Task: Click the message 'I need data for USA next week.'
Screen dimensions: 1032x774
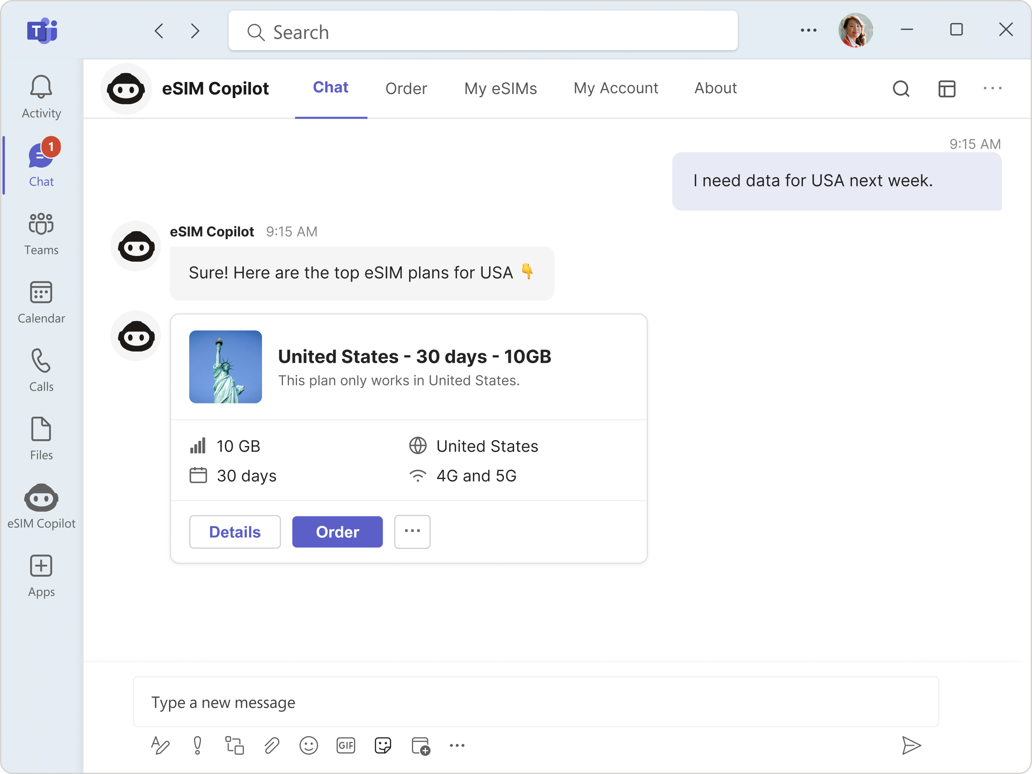Action: point(837,181)
